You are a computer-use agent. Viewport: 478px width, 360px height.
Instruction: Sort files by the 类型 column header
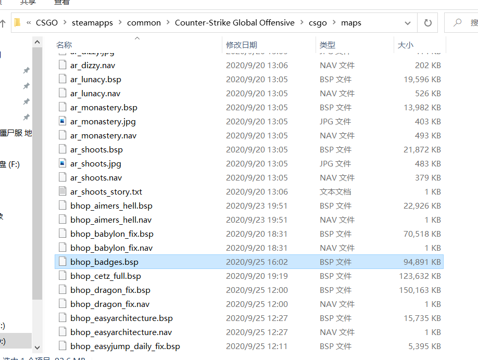point(328,45)
